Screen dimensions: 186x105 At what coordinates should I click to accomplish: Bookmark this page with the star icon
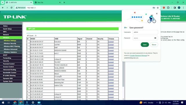pos(158,8)
